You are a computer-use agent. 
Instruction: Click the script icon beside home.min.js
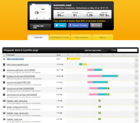[4, 89]
